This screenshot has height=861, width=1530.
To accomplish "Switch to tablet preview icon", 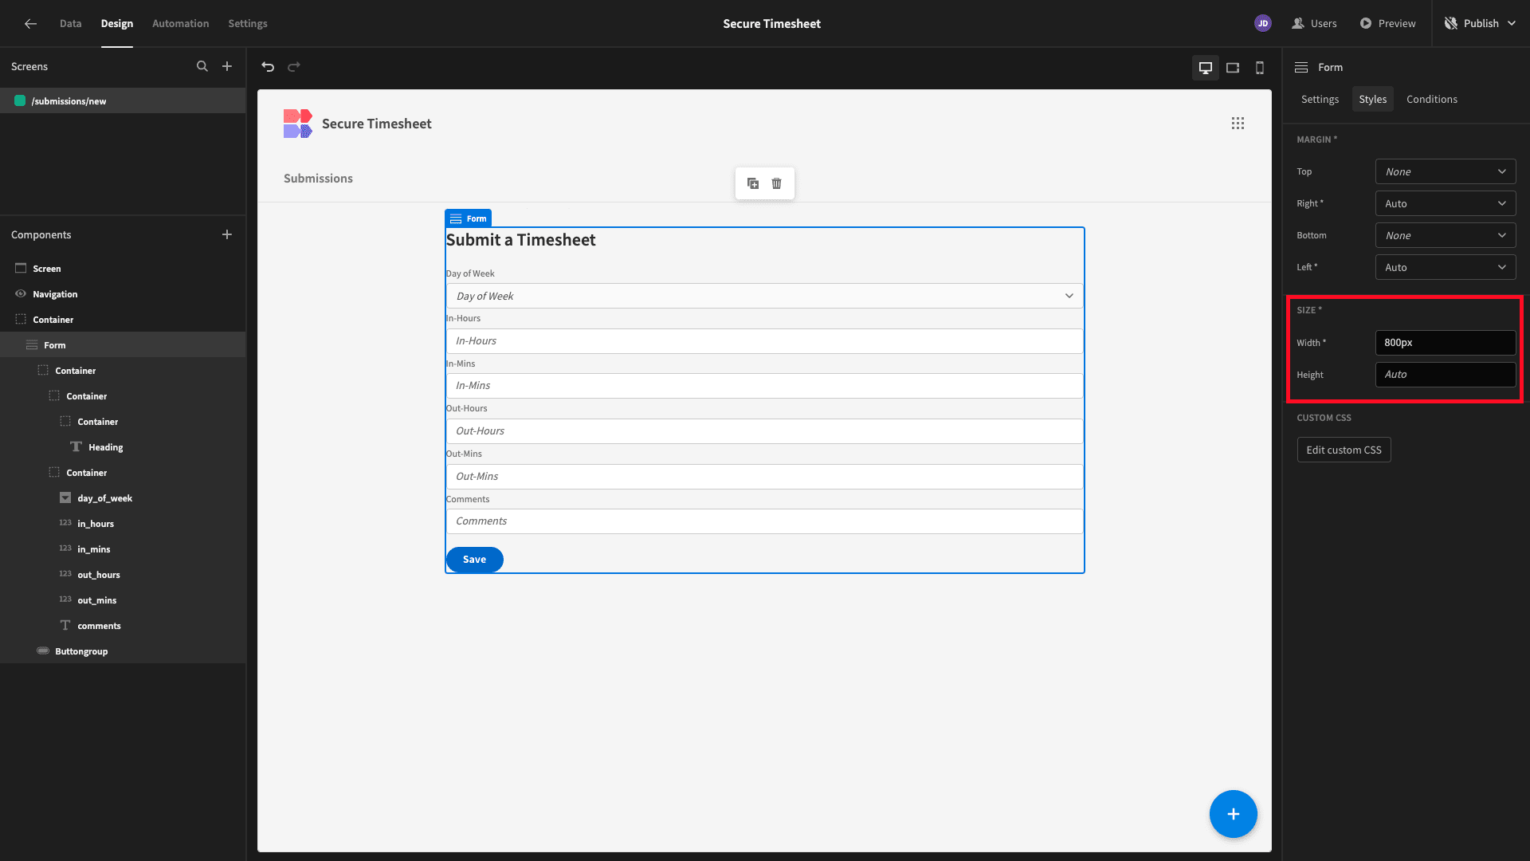I will [1233, 68].
